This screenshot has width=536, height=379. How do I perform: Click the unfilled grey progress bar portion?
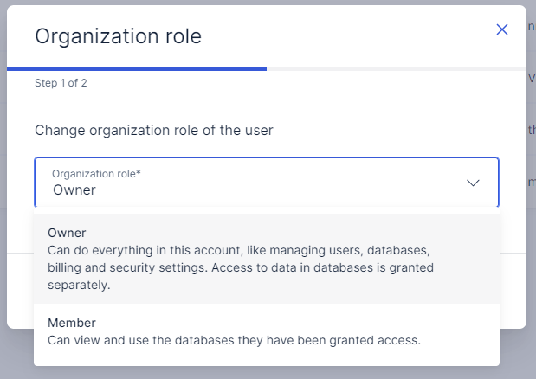coord(395,67)
